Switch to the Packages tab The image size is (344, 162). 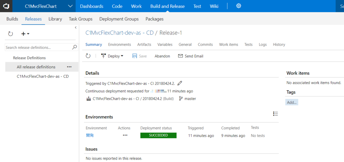(x=155, y=19)
